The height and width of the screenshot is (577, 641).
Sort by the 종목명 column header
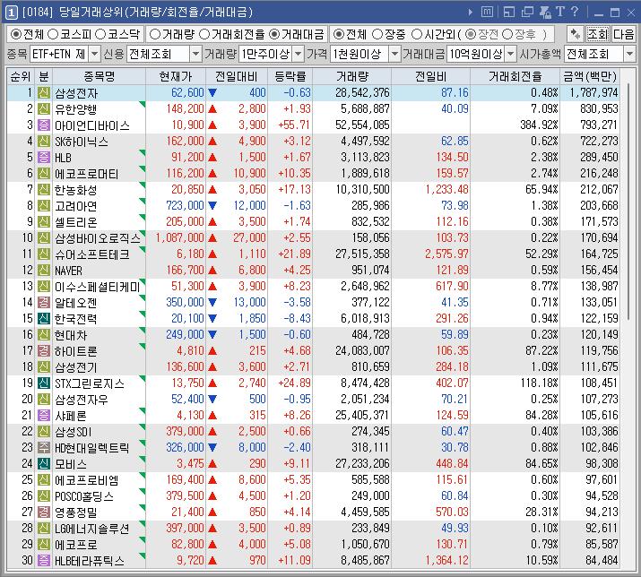point(99,76)
